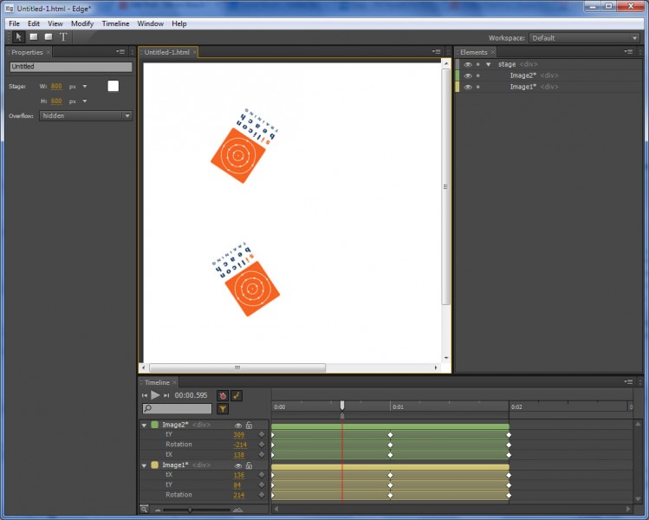Collapse the stage tree node
The image size is (649, 520).
(x=489, y=64)
